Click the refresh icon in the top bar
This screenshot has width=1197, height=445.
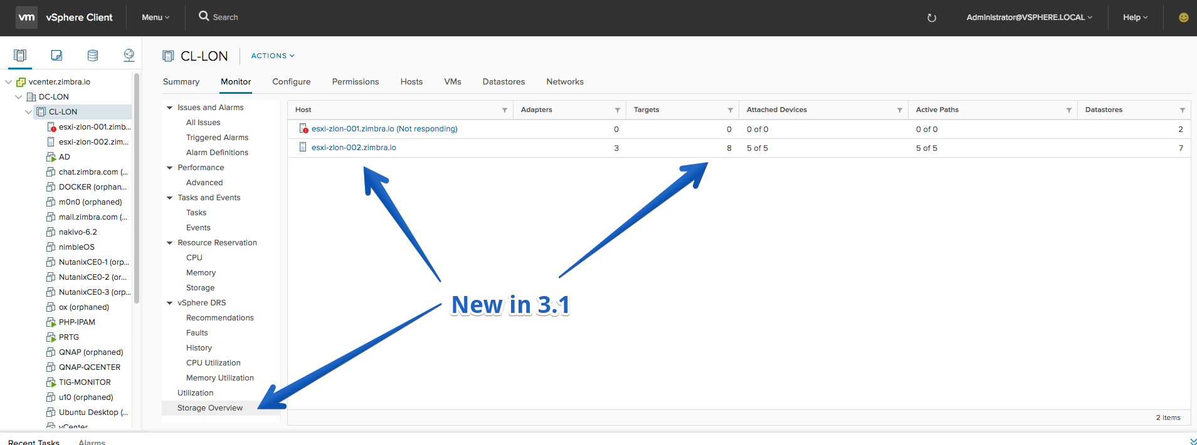[x=932, y=18]
